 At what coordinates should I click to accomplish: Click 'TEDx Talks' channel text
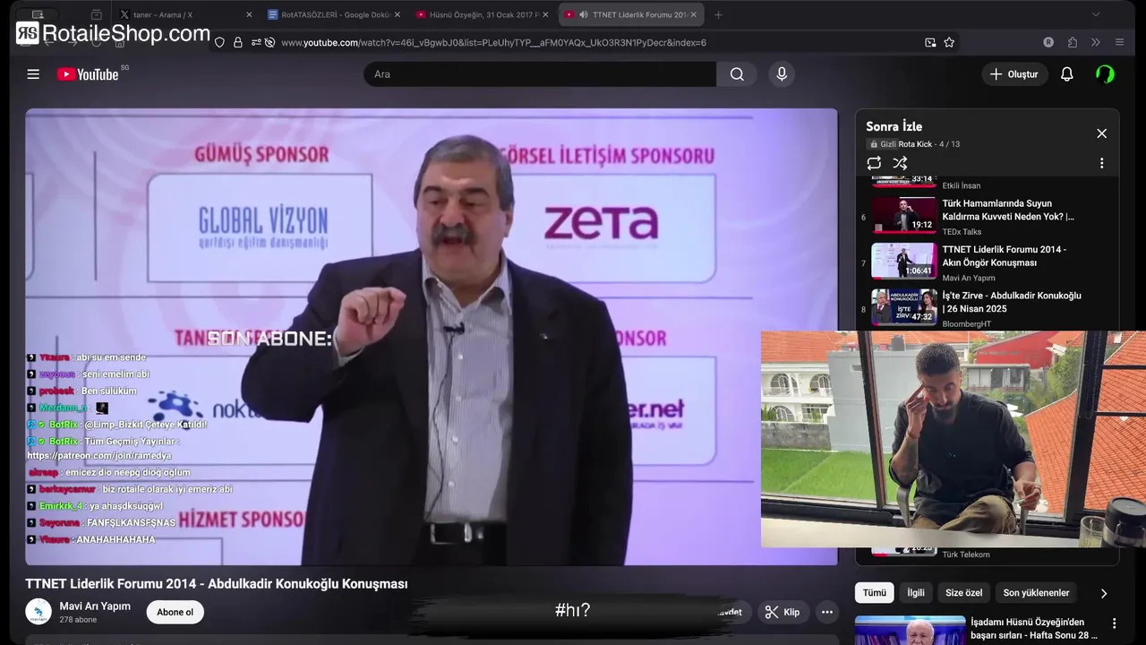(962, 232)
